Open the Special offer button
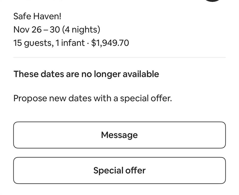Screen dimensions: 239x195 (119, 170)
